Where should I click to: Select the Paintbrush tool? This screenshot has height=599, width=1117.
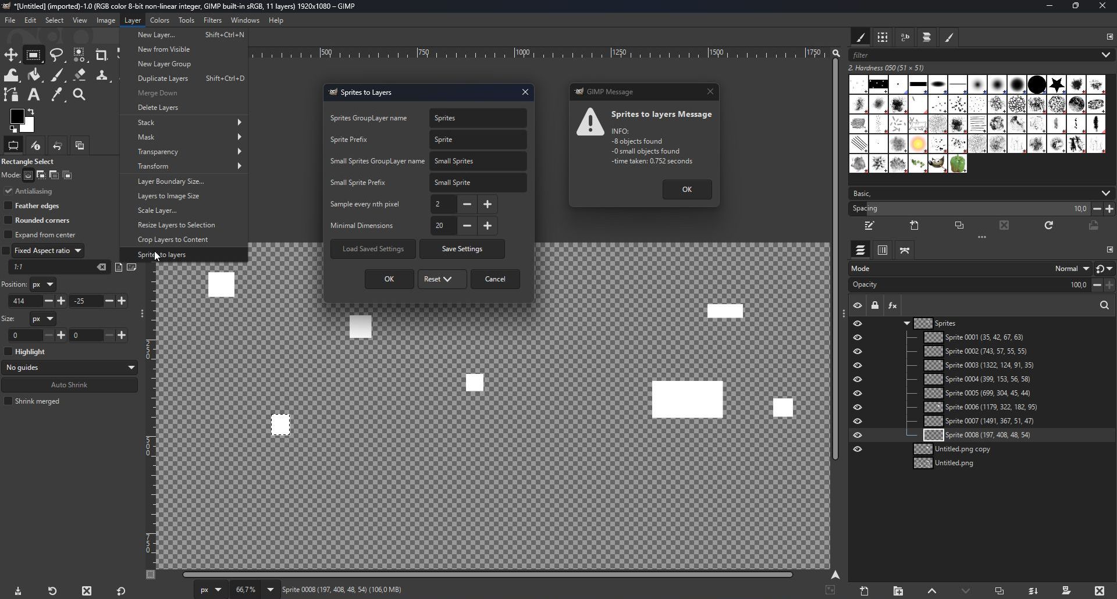tap(58, 75)
